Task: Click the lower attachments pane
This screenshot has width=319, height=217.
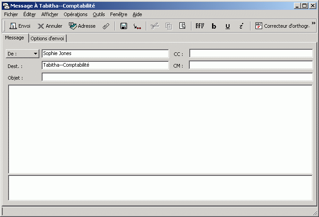Action: click(x=160, y=188)
